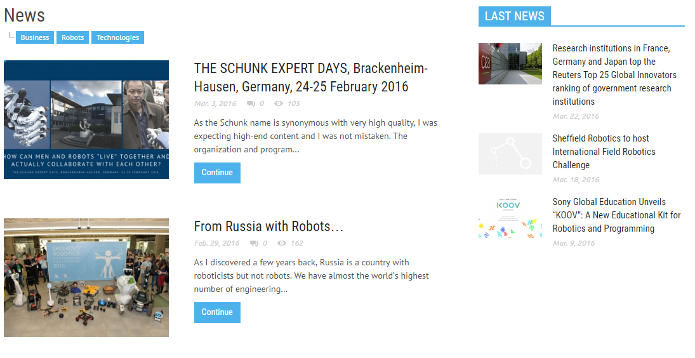Image resolution: width=695 pixels, height=358 pixels.
Task: Click views eye icon on Russia article
Action: tap(282, 243)
